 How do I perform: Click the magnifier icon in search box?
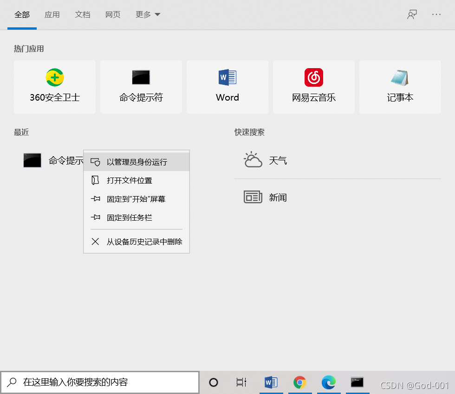click(x=12, y=382)
